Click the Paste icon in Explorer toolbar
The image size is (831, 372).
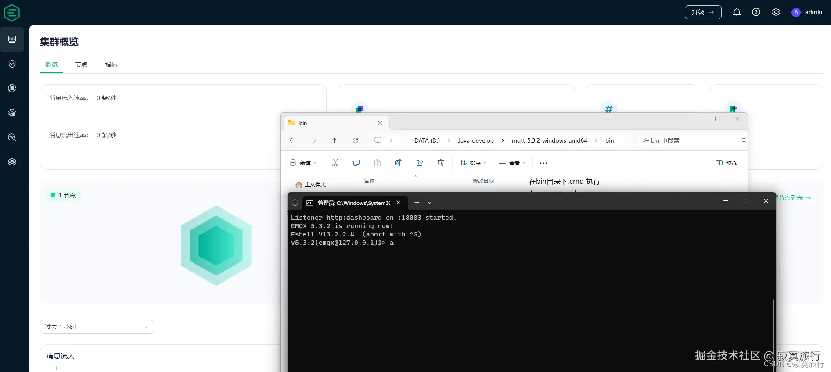[378, 163]
